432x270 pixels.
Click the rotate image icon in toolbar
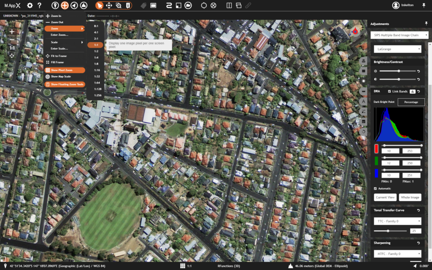204,5
